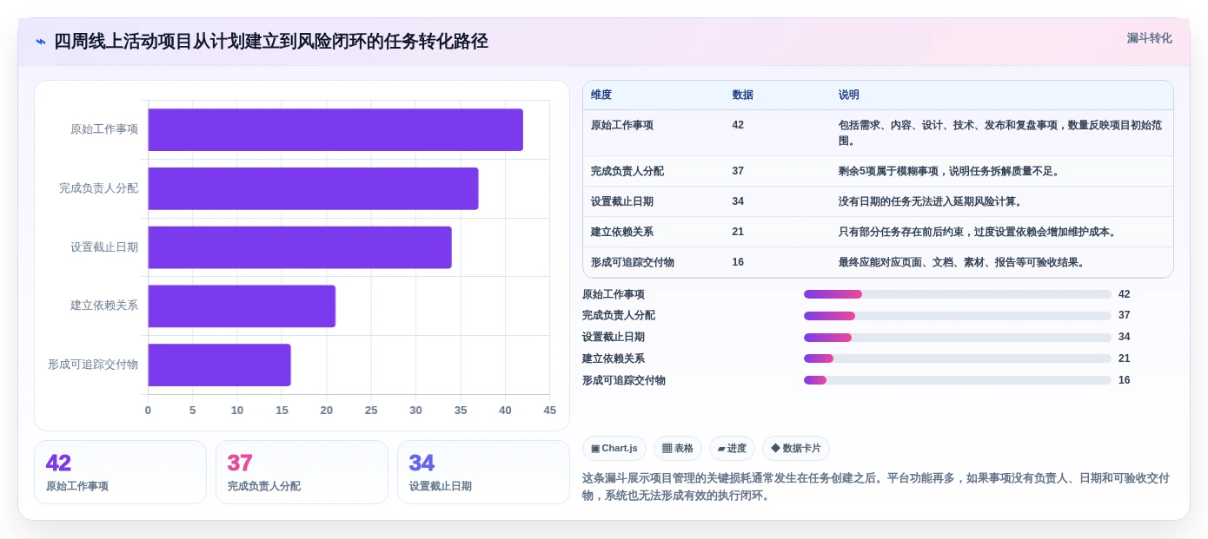Click the 形成可追踪交付物 bar in chart
Screen dimensions: 1208x539
(219, 365)
